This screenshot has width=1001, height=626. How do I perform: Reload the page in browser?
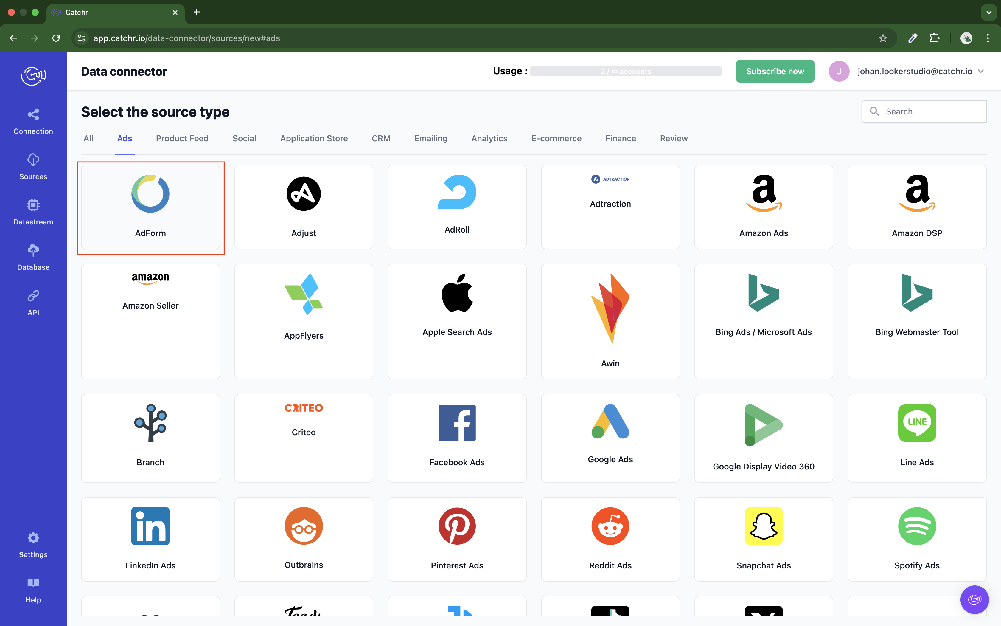(56, 38)
